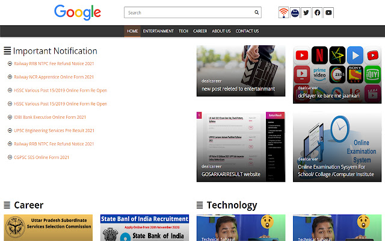The image size is (385, 241).
Task: Click 'new post releted to entertainmant' title
Action: tap(238, 89)
